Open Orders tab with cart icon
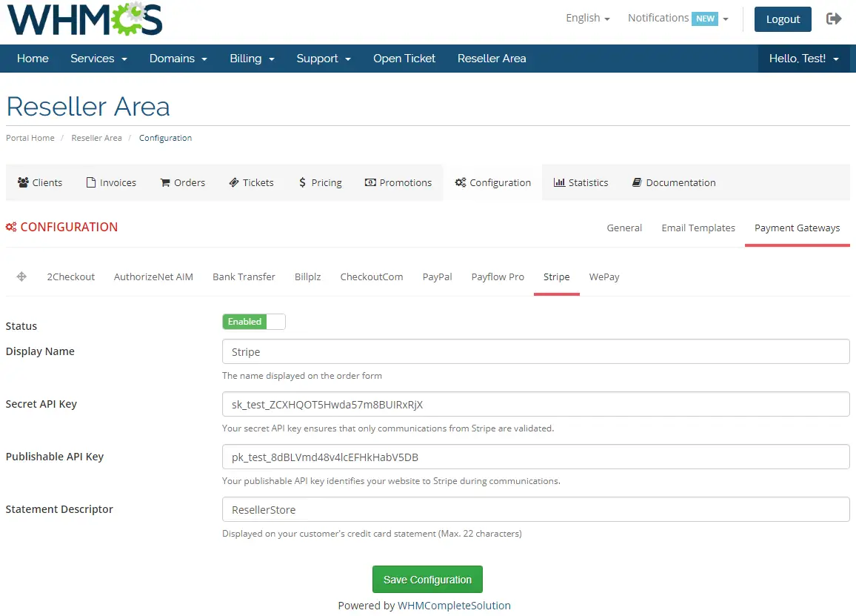The image size is (856, 616). point(182,182)
